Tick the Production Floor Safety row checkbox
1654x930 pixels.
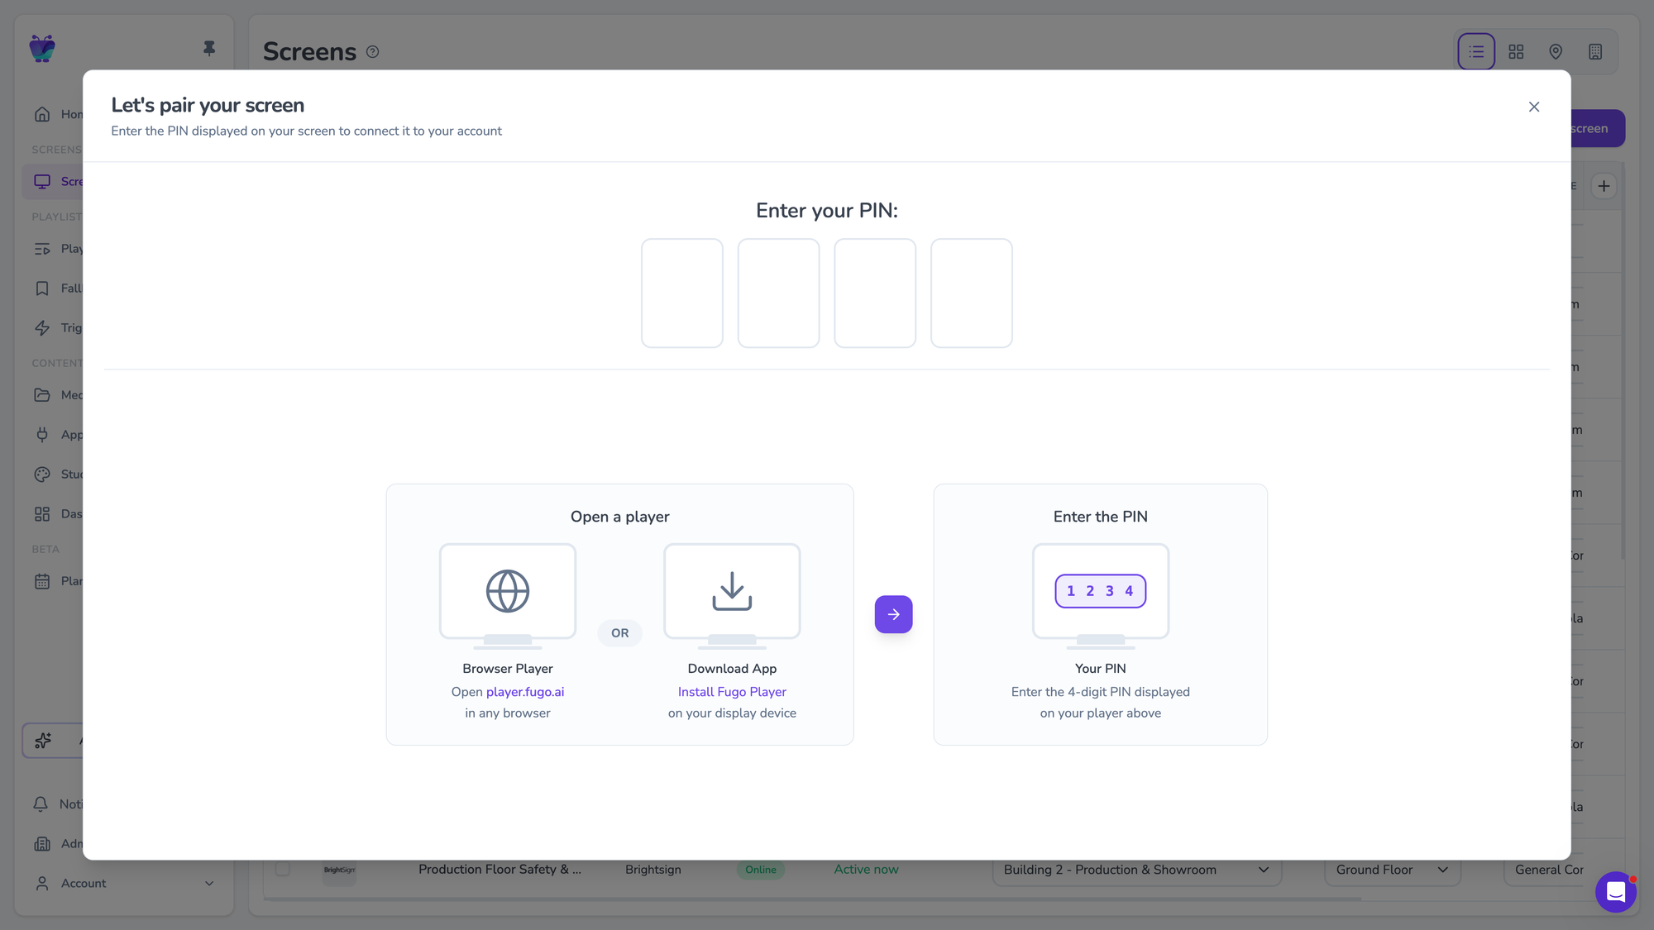(x=283, y=869)
